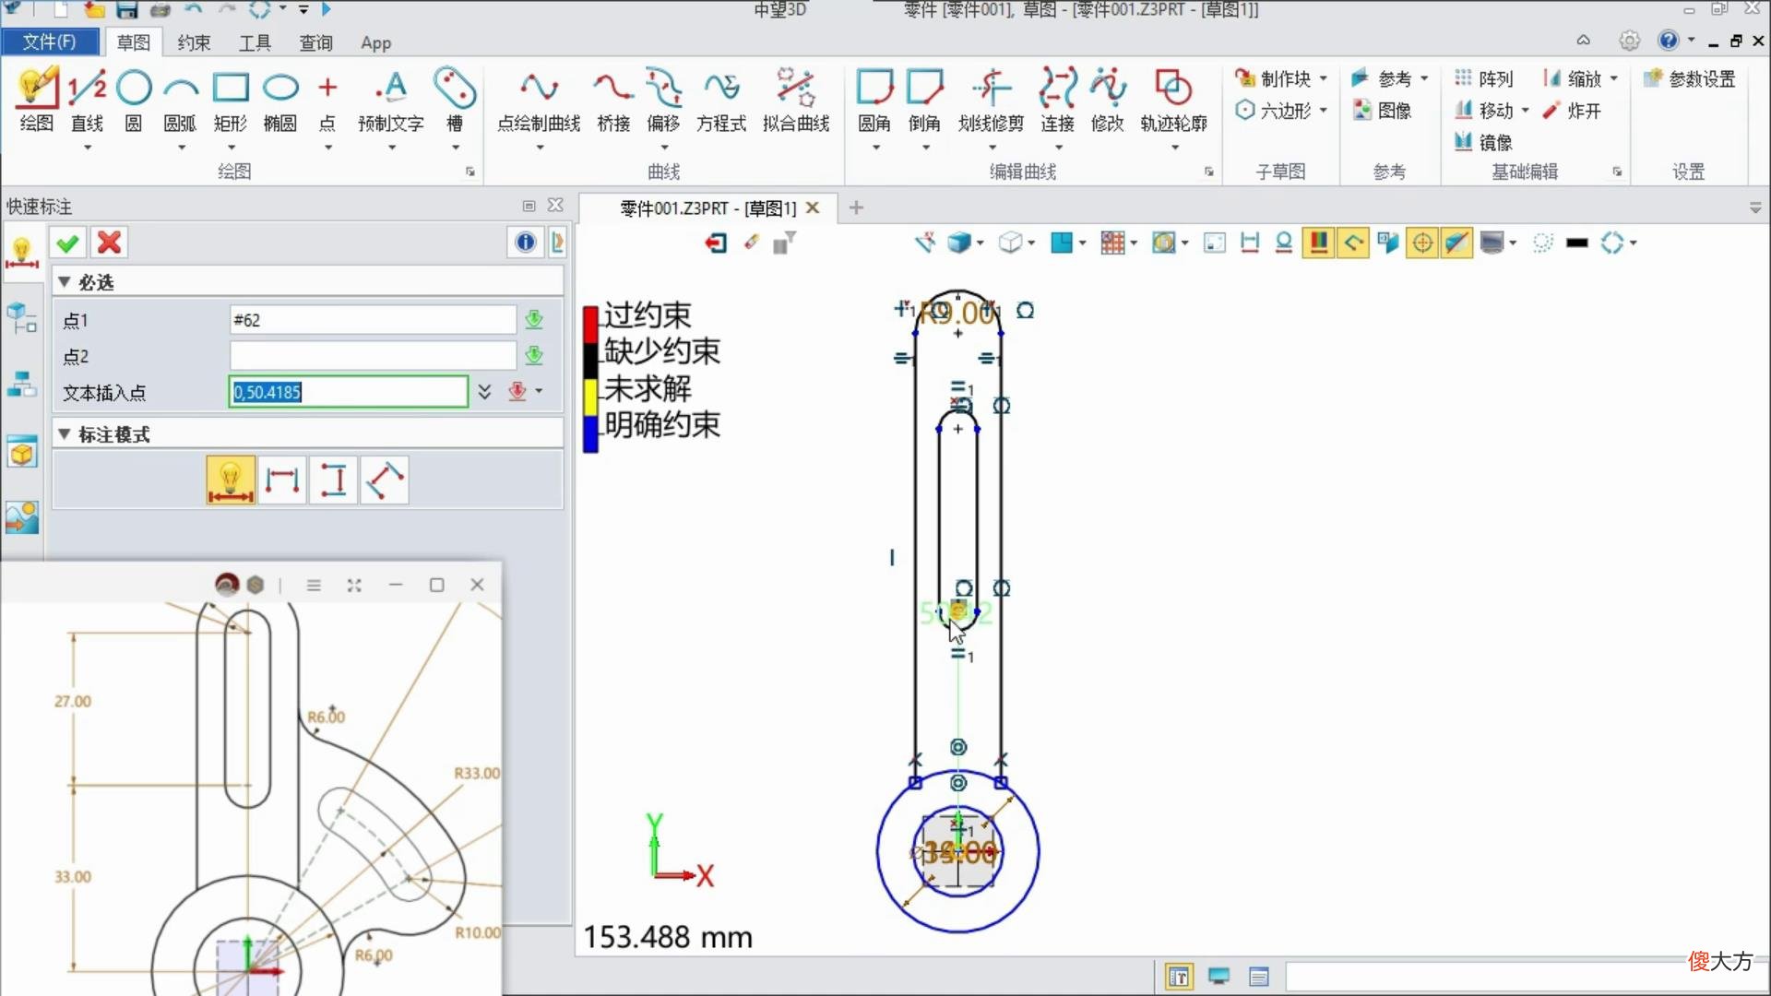Select the 轨迹轮廓 trace profile tool
This screenshot has height=996, width=1771.
coord(1173,100)
